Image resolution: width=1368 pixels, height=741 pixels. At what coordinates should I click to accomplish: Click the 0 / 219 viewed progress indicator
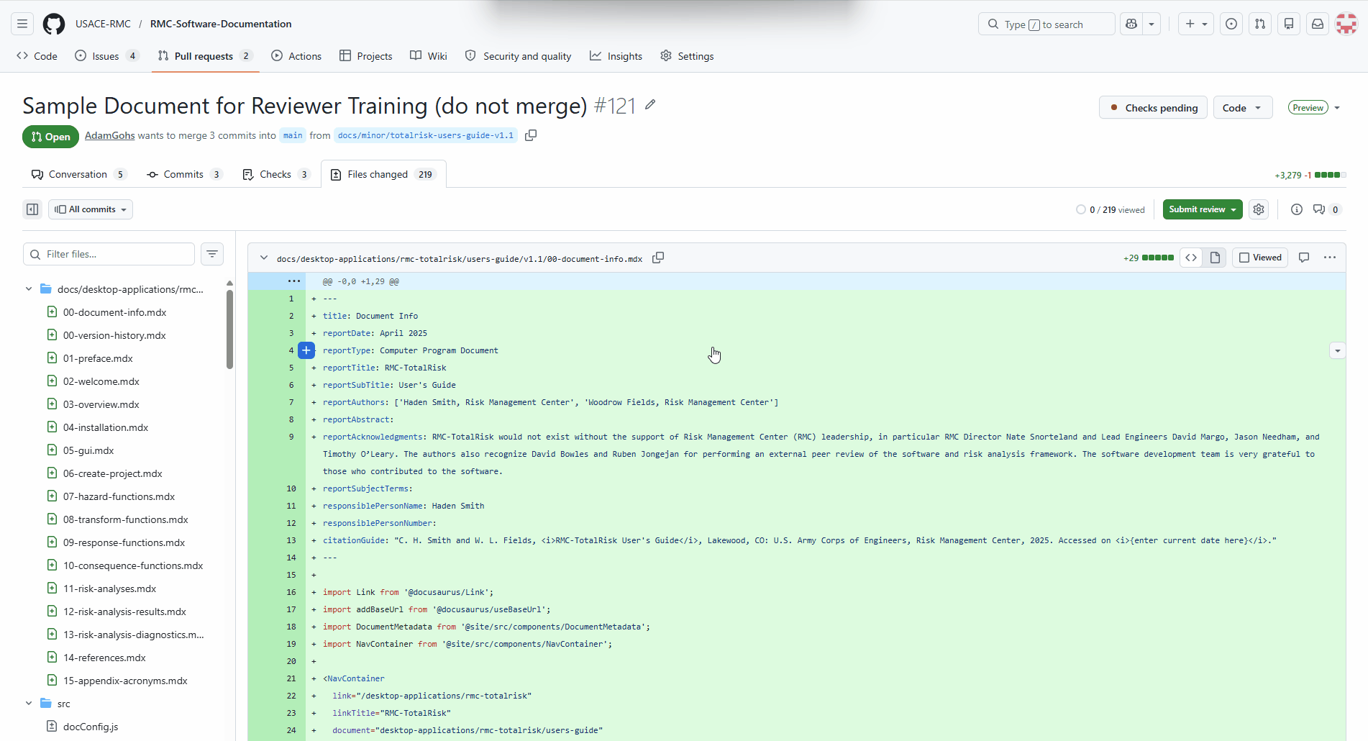click(x=1110, y=209)
